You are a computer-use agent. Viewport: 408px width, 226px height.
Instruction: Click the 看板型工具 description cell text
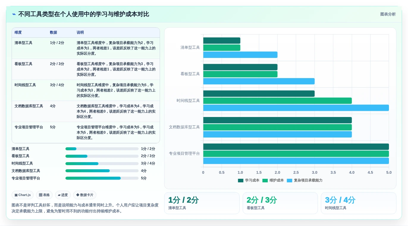coord(116,69)
